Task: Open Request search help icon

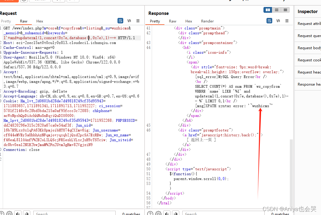Action: (x=2, y=213)
